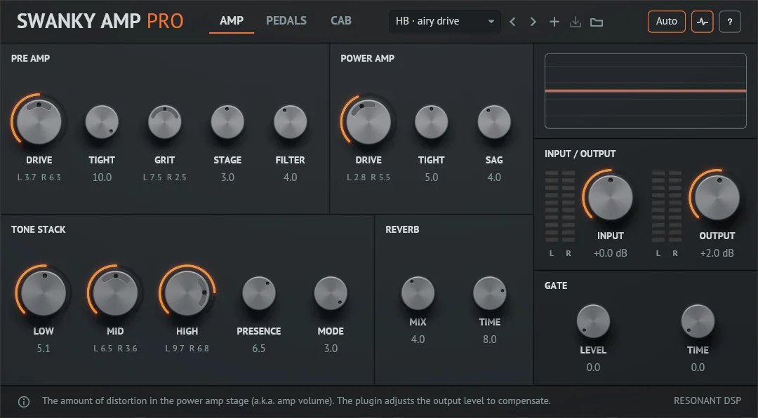Click the STAGE knob
The width and height of the screenshot is (758, 418).
[x=227, y=122]
